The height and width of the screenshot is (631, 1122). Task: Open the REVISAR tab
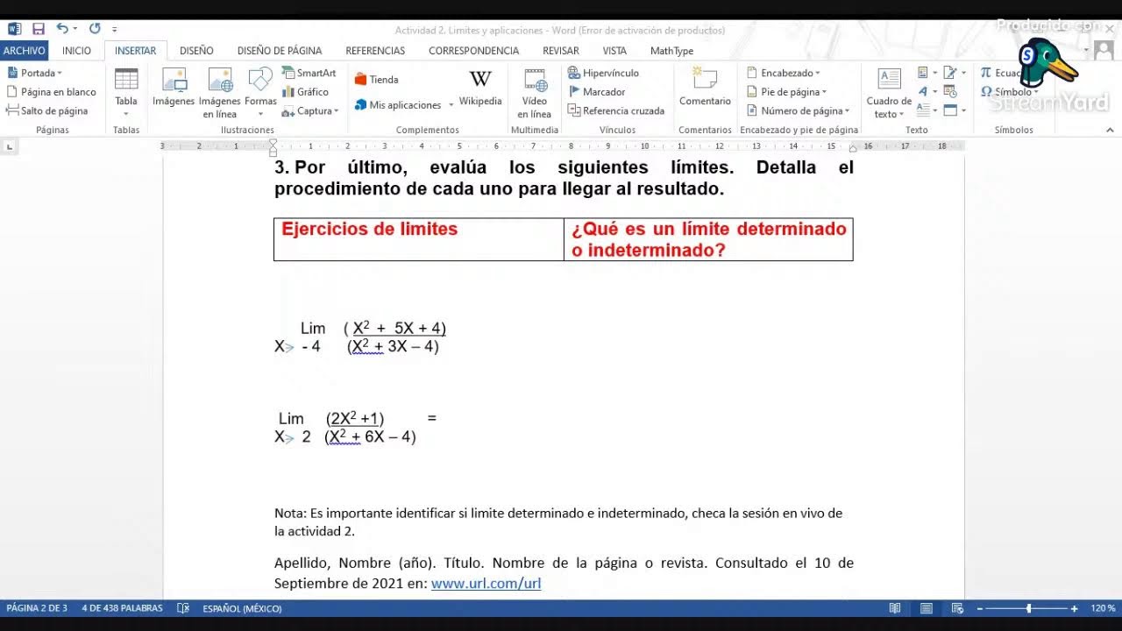coord(560,51)
